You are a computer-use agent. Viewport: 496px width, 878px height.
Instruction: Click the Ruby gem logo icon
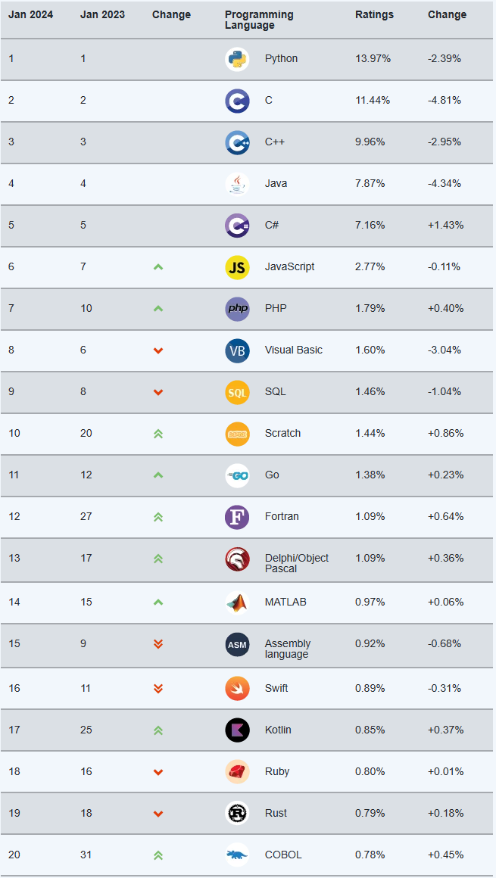coord(237,771)
